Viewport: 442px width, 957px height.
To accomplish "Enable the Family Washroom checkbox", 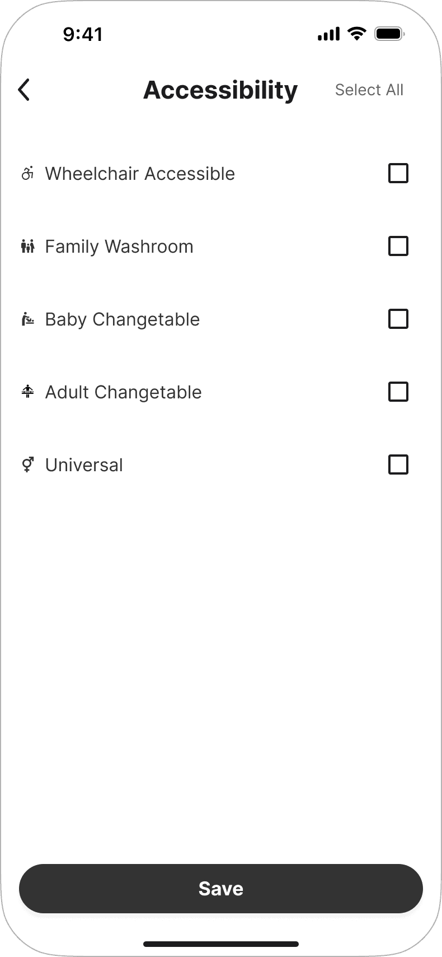I will coord(398,246).
